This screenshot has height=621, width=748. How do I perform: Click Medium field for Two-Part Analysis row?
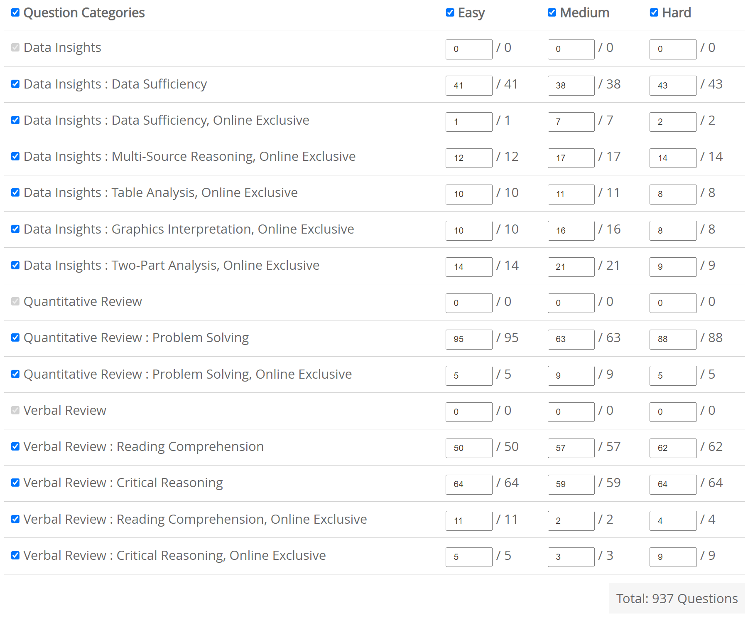(x=571, y=267)
